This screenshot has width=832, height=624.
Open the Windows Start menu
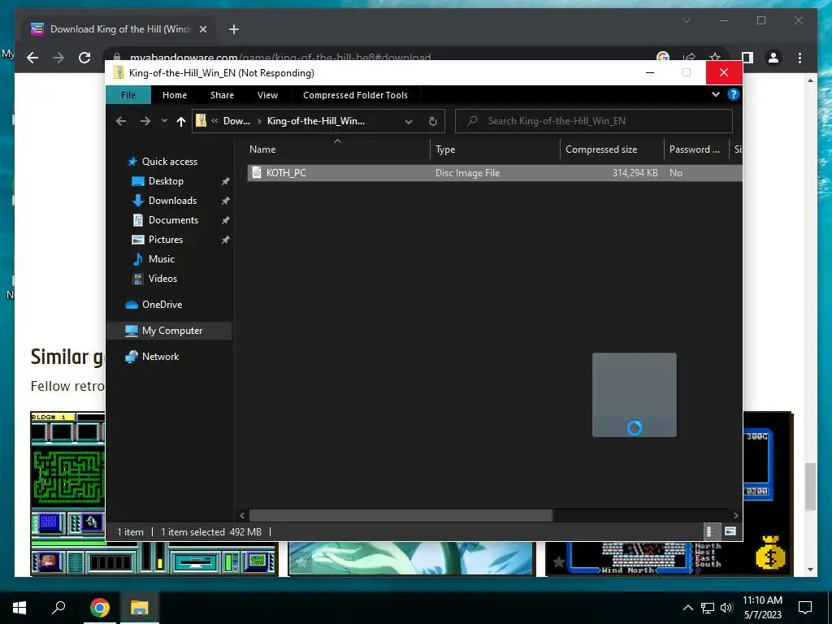19,608
